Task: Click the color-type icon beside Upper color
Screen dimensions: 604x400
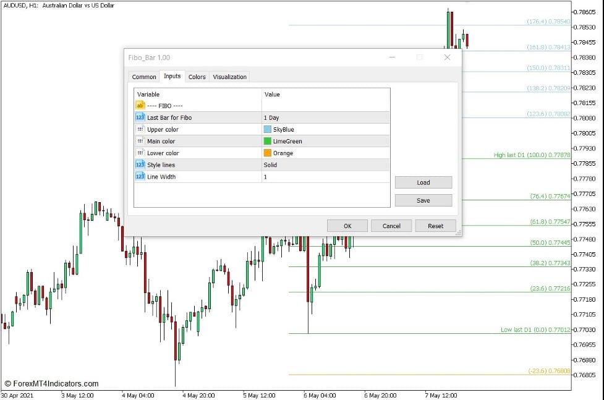Action: click(x=140, y=129)
